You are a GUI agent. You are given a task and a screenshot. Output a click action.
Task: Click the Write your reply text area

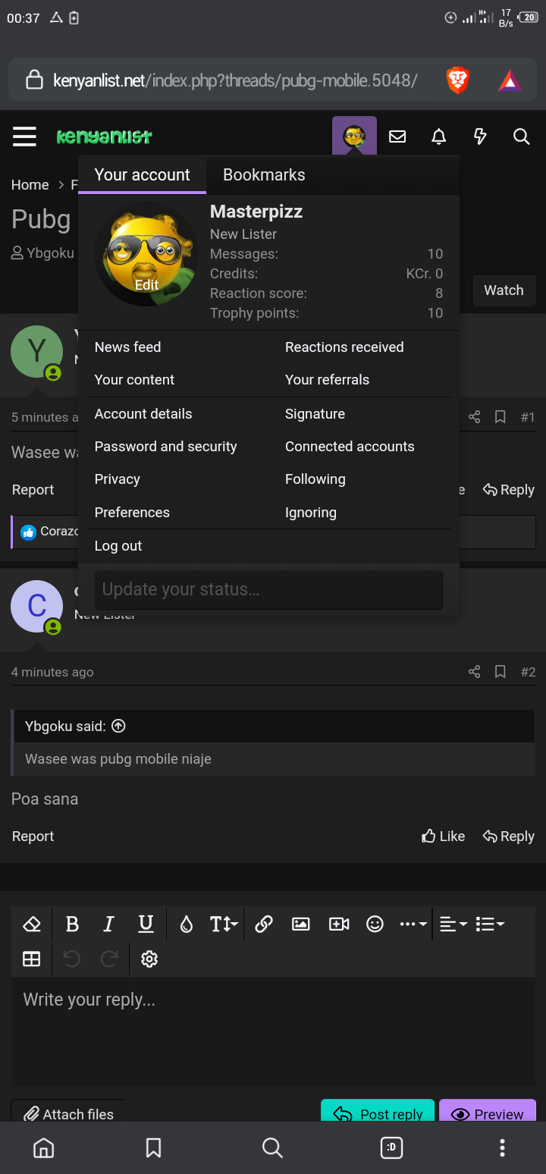click(273, 1031)
